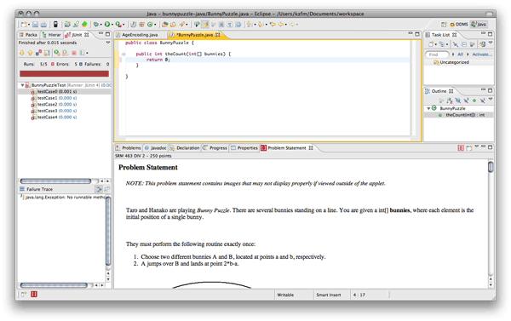Toggle Hide Static Members icon in Outline

pyautogui.click(x=466, y=100)
